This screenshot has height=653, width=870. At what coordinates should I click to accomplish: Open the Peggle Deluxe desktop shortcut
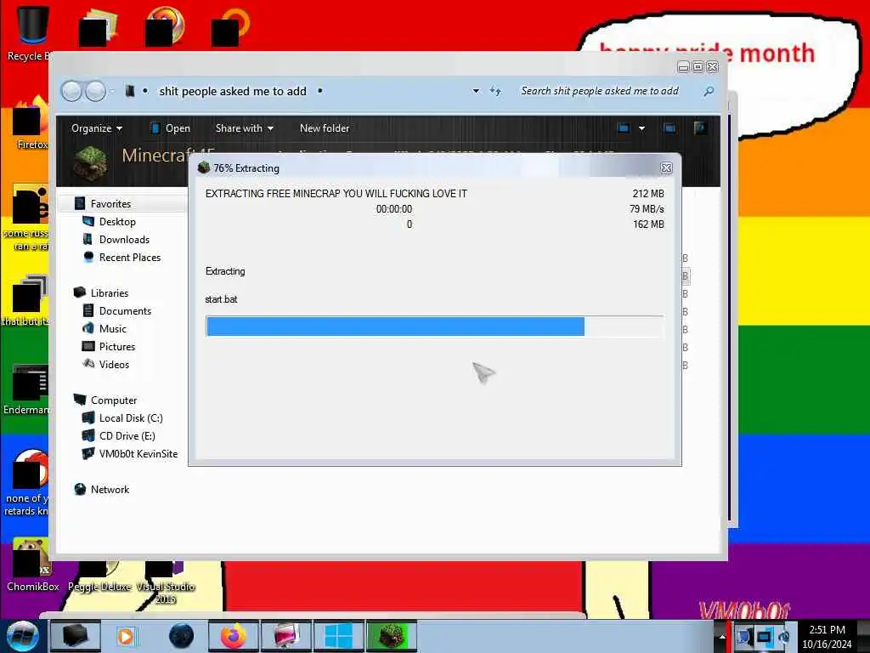tap(99, 577)
